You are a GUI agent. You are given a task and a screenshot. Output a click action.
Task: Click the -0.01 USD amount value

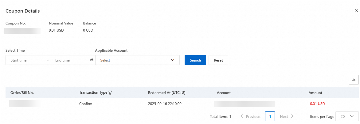pos(317,103)
